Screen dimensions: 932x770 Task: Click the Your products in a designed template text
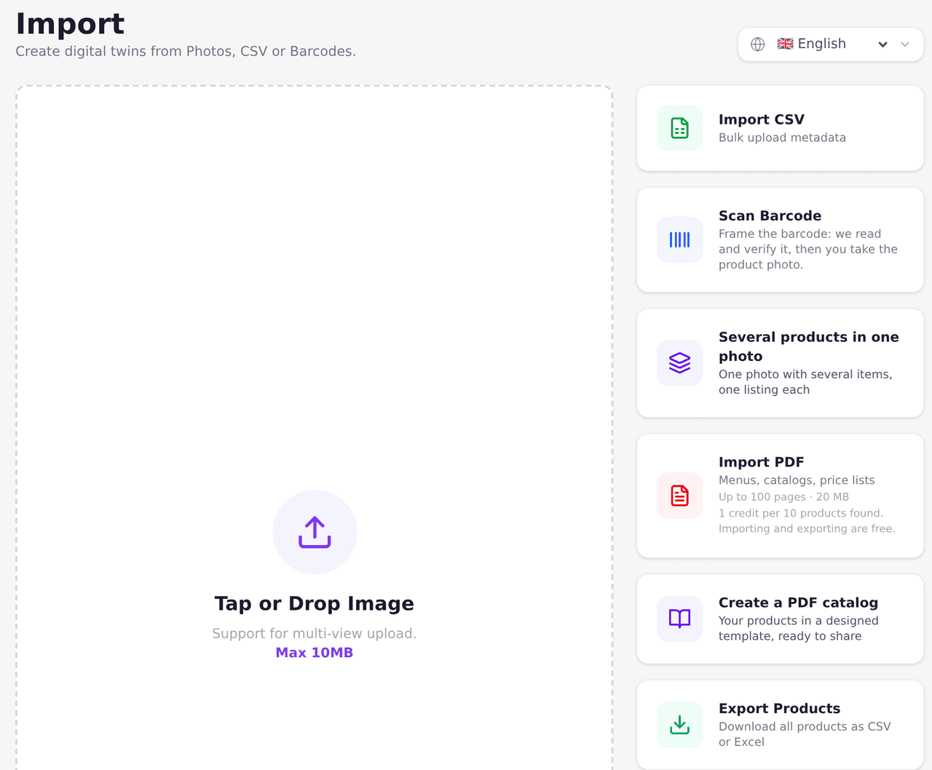[x=798, y=628]
